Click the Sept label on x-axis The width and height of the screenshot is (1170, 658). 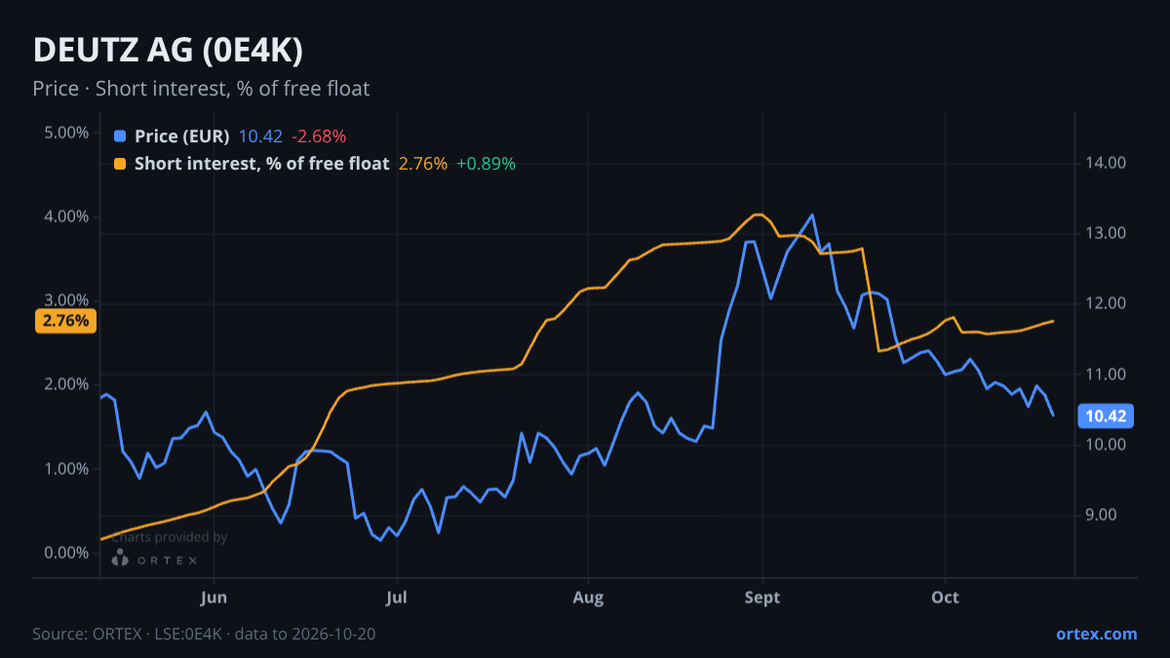[x=761, y=597]
